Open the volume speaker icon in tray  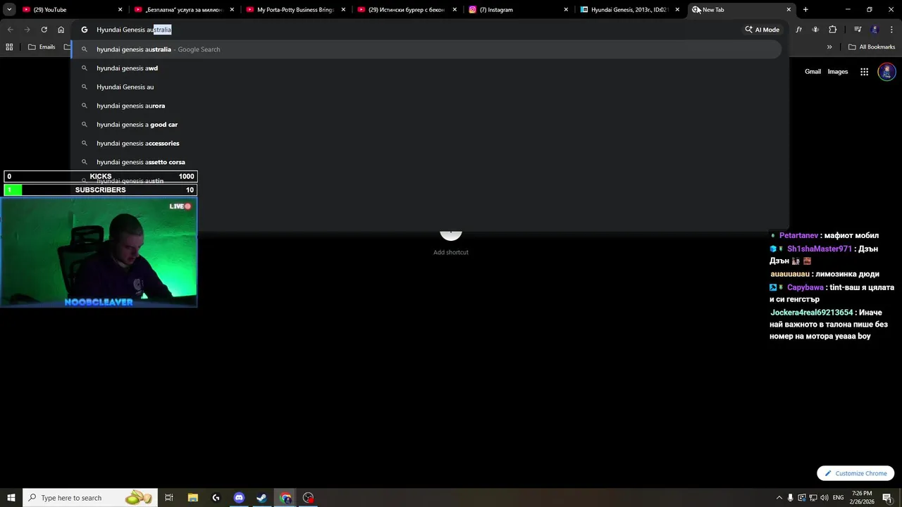coord(824,498)
